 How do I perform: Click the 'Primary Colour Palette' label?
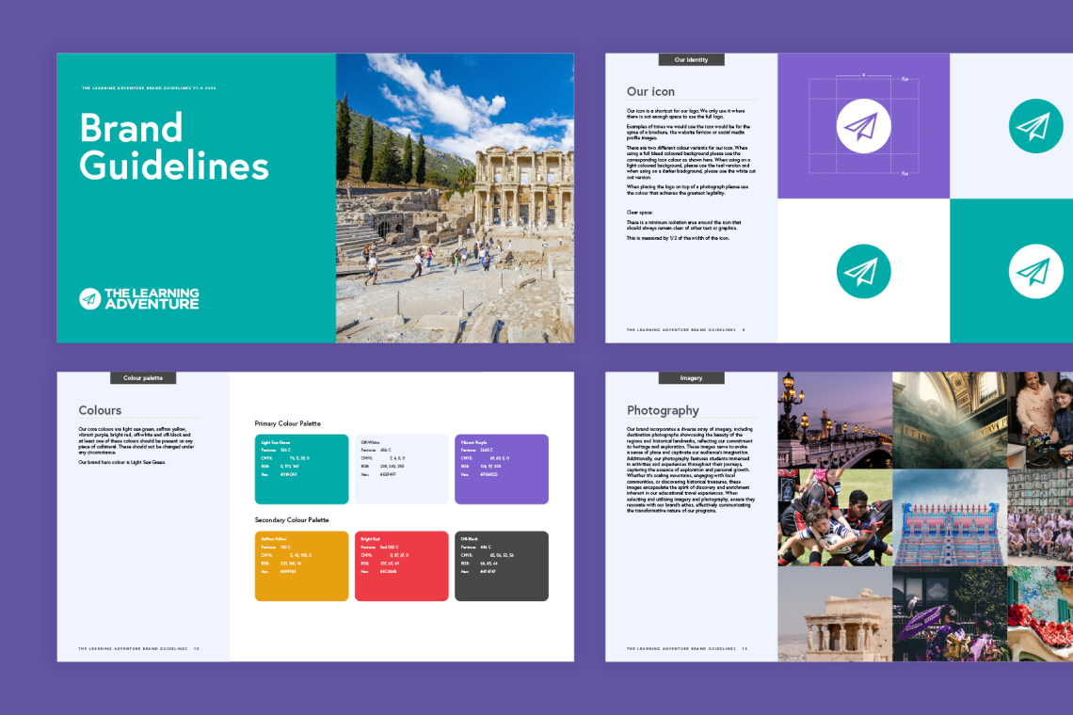coord(287,423)
